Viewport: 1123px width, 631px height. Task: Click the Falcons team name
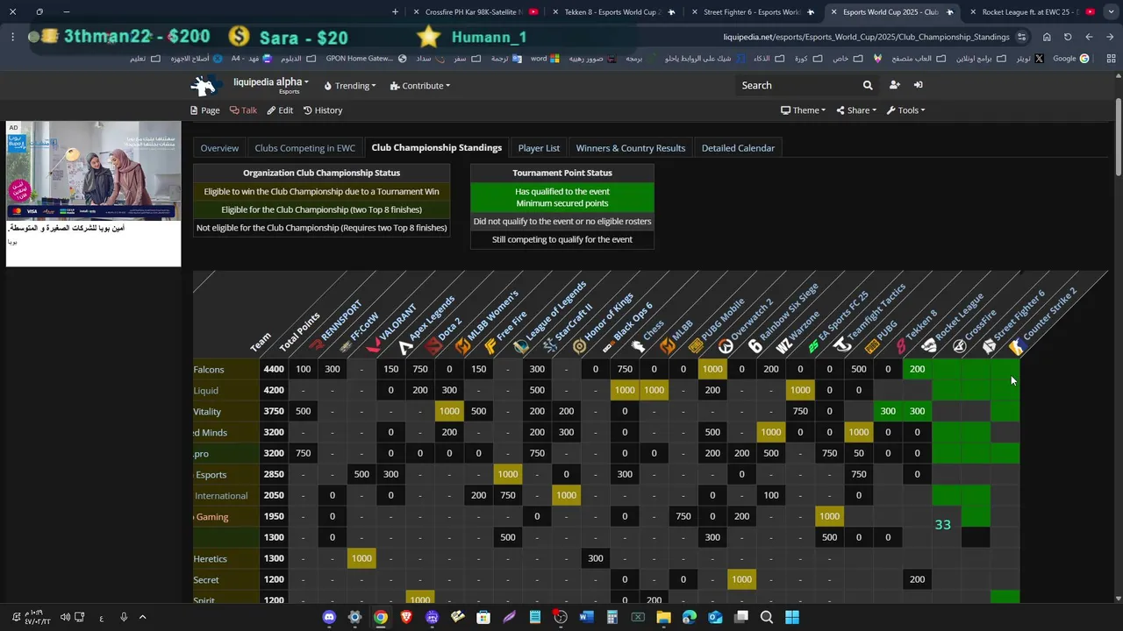pyautogui.click(x=209, y=370)
